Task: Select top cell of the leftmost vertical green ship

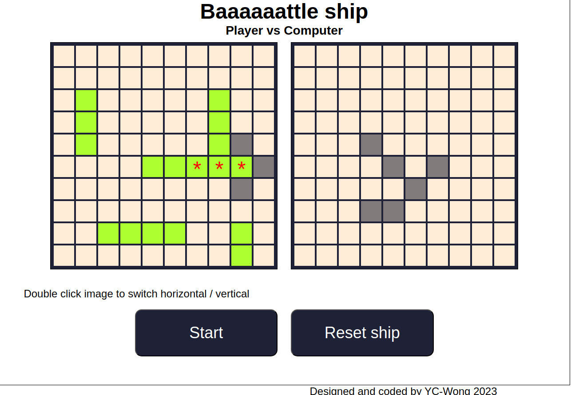Action: point(86,100)
